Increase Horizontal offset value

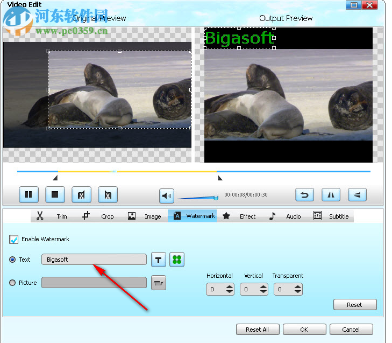point(230,286)
